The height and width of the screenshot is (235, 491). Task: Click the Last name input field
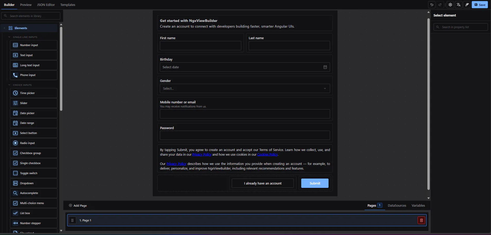tap(289, 46)
